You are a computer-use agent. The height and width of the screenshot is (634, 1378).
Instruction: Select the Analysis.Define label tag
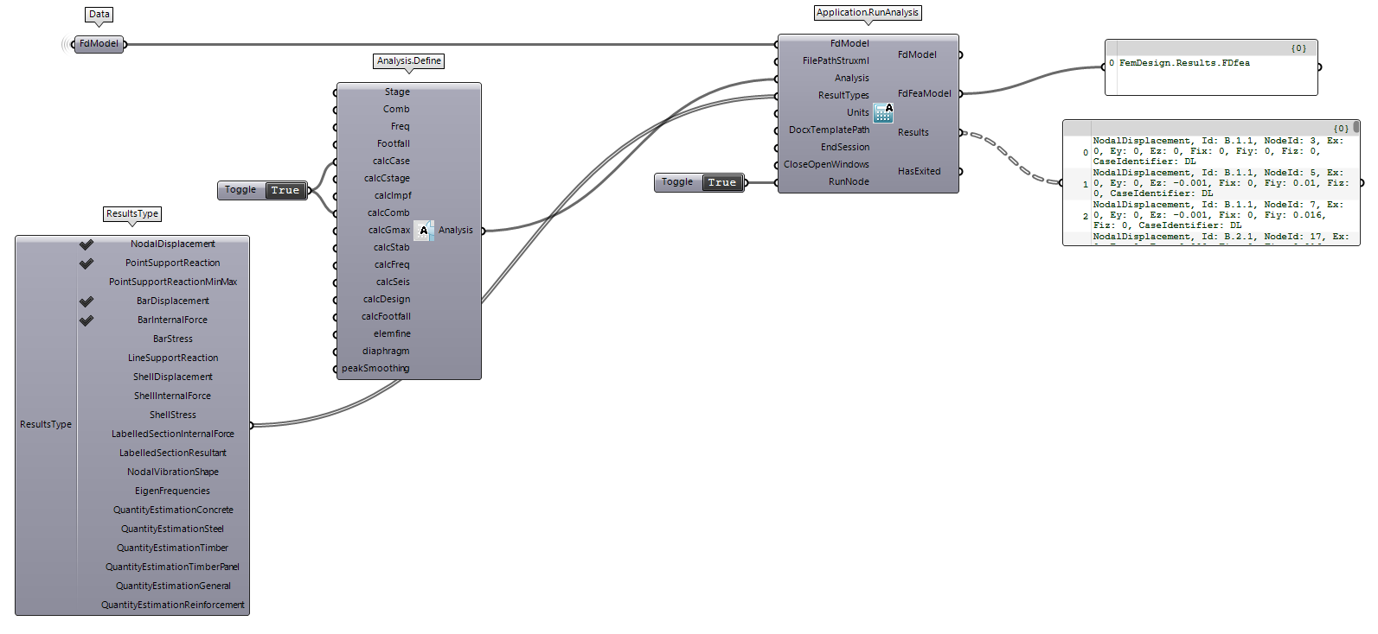point(408,61)
